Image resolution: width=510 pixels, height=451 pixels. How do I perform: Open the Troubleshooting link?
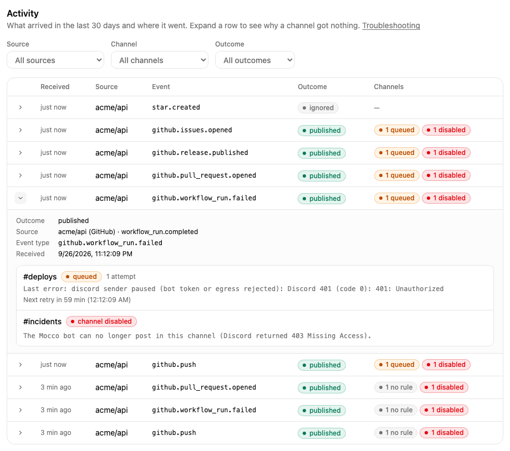(x=391, y=25)
